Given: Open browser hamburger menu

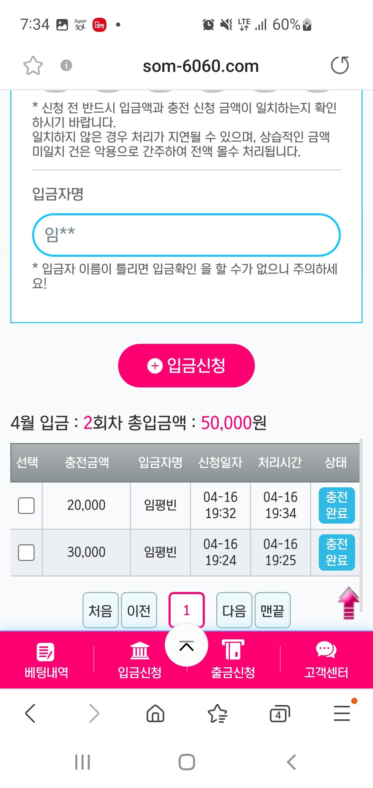Looking at the screenshot, I should coord(342,713).
